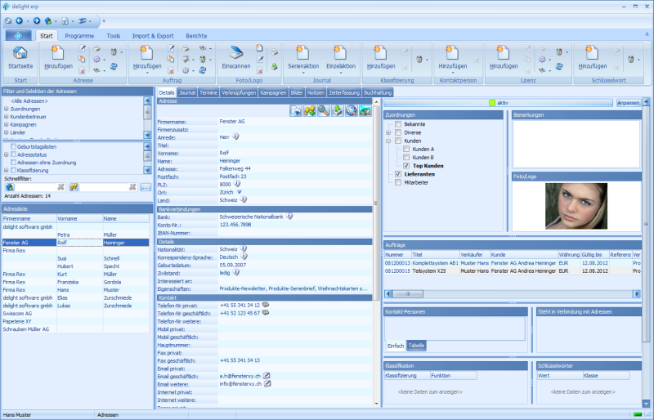Check the Bekannte checkbox in Zuordnungen
The width and height of the screenshot is (654, 420).
(x=398, y=124)
